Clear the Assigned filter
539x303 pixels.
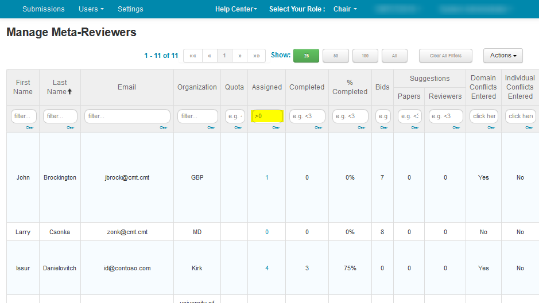[x=276, y=127]
